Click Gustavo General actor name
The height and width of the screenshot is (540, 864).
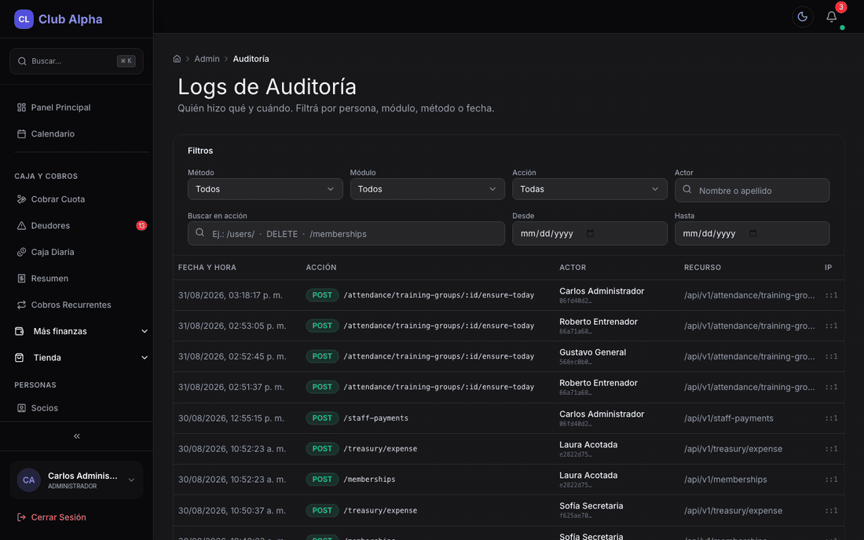tap(592, 352)
